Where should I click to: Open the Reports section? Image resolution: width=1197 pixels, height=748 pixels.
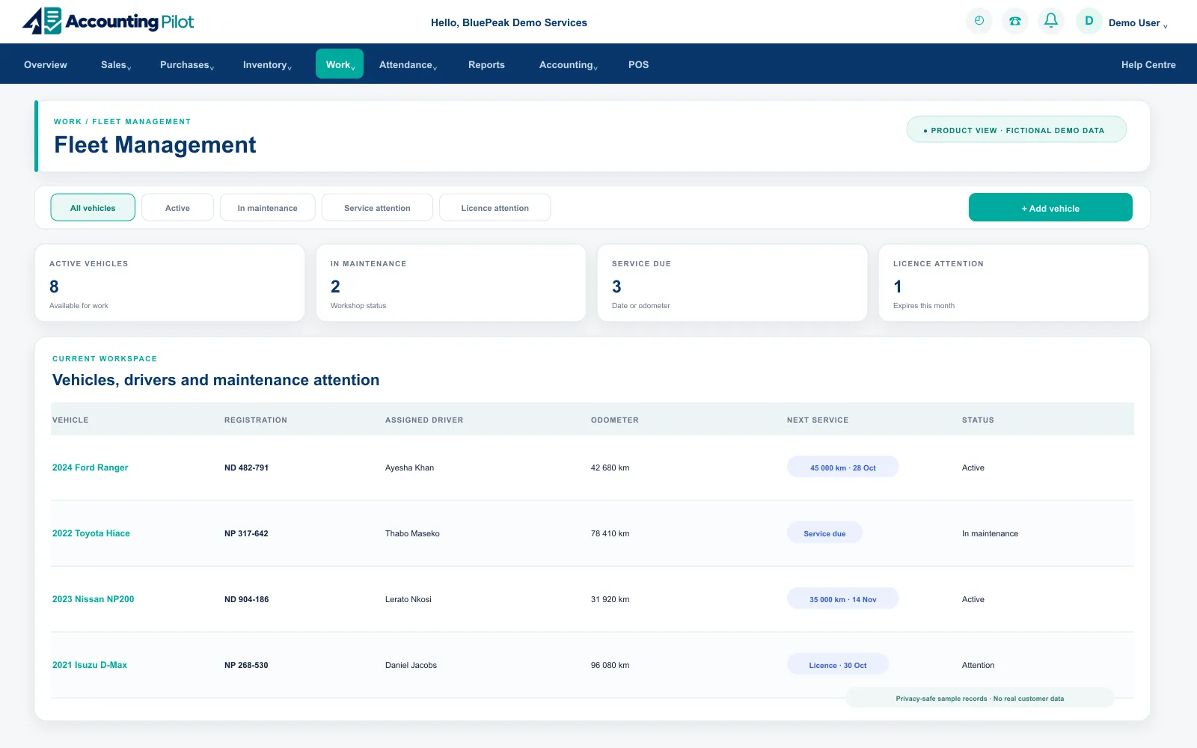[486, 65]
